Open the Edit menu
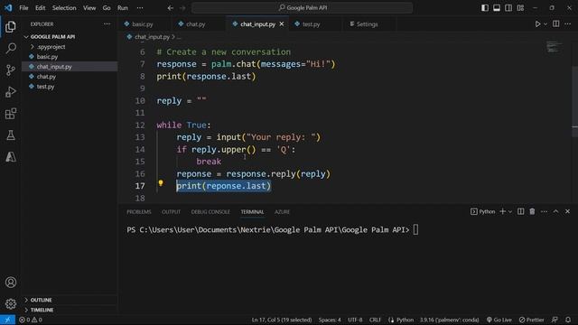The width and height of the screenshot is (578, 325). click(x=40, y=8)
